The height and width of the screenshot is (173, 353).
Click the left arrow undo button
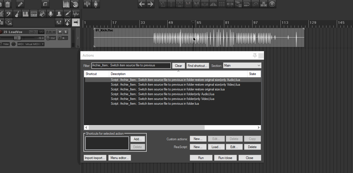point(142,4)
